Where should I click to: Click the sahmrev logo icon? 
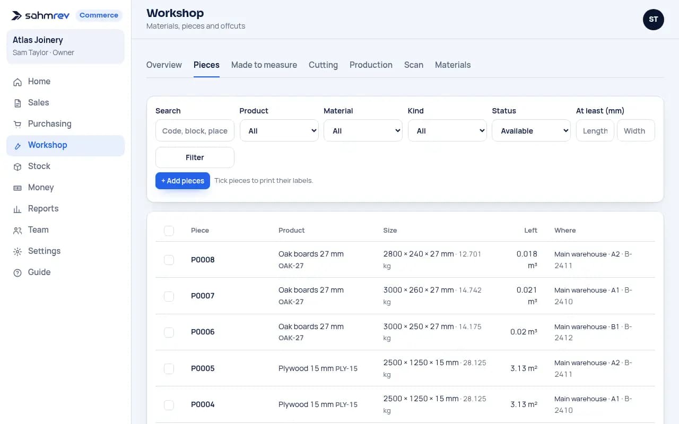(x=17, y=15)
